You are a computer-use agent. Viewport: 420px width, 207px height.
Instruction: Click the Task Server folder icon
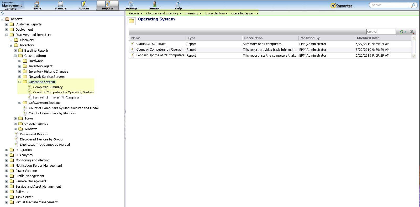pyautogui.click(x=12, y=197)
